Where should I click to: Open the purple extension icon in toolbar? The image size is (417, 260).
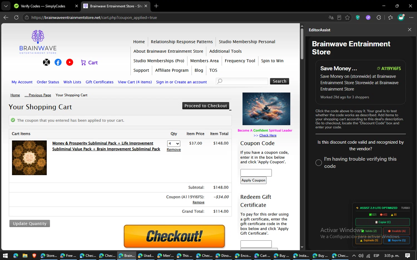(368, 17)
